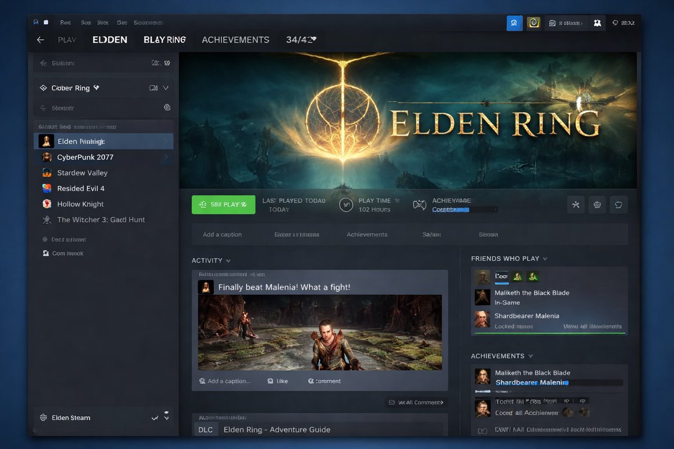Switch to the BLAY RING header tab
The width and height of the screenshot is (674, 449).
click(x=165, y=40)
